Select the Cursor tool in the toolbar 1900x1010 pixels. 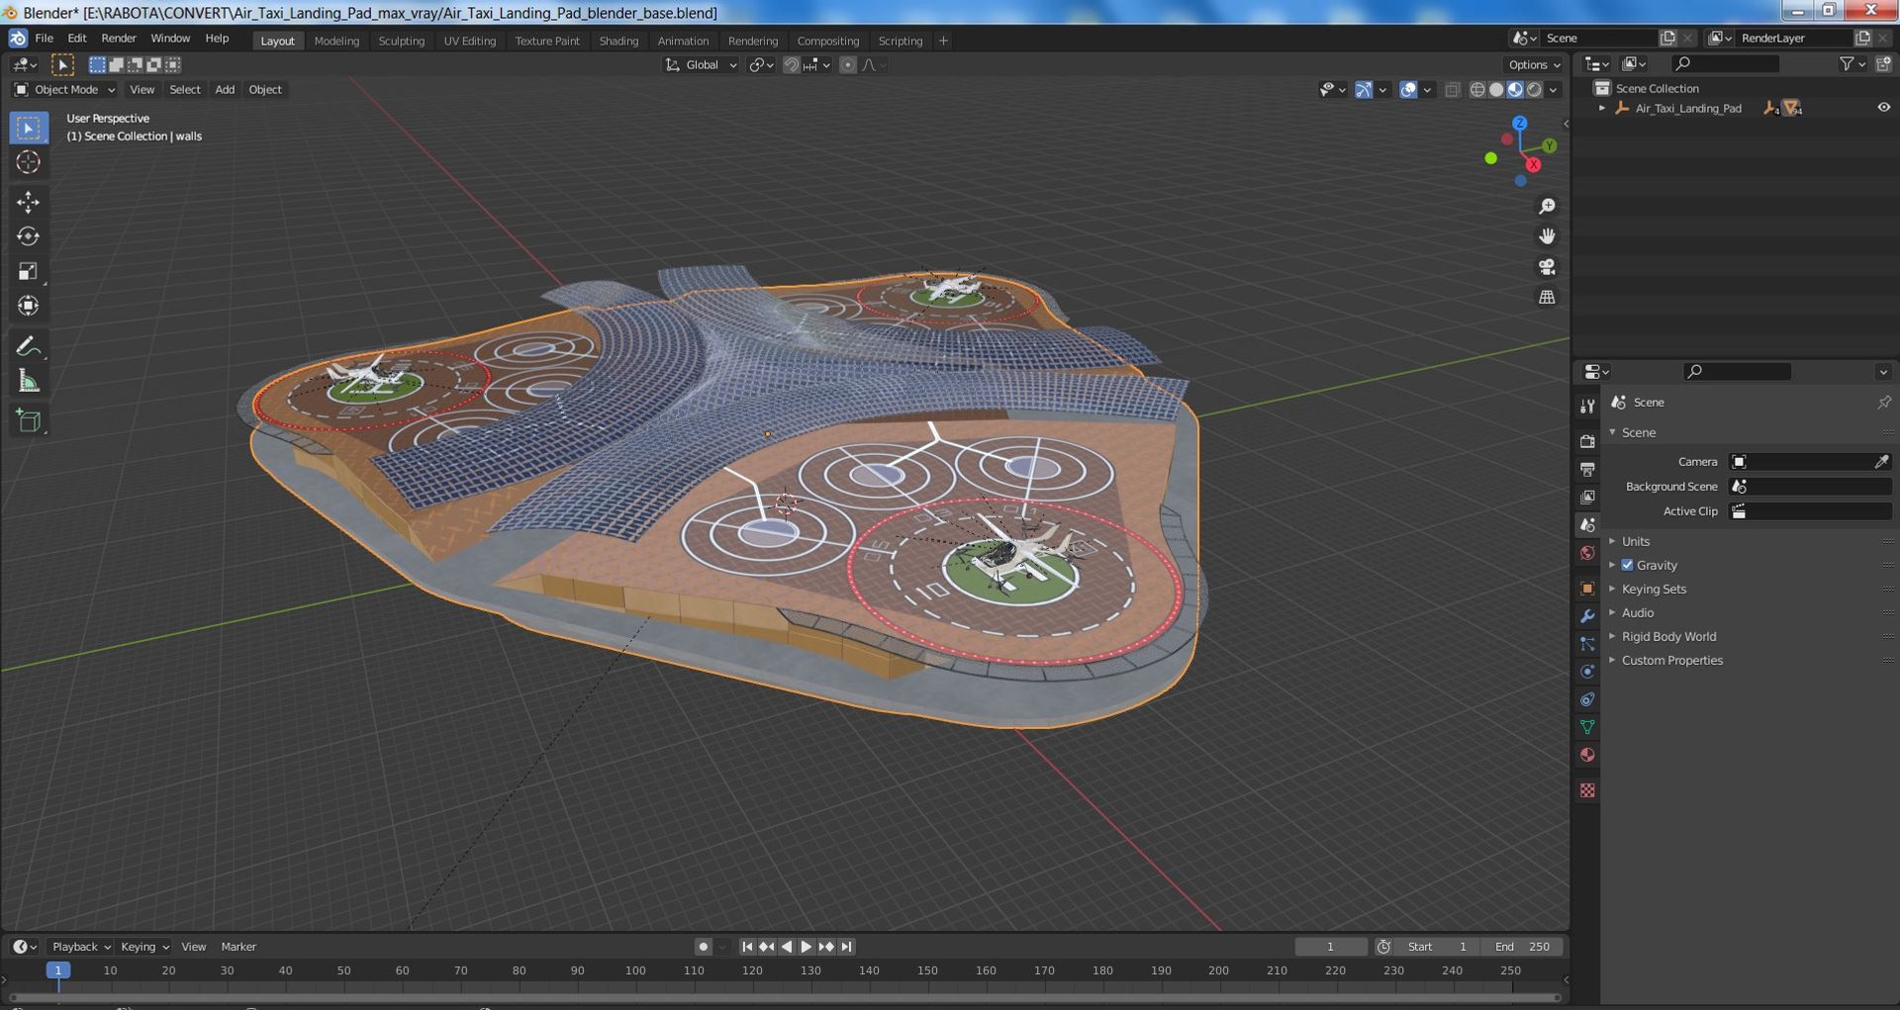28,162
